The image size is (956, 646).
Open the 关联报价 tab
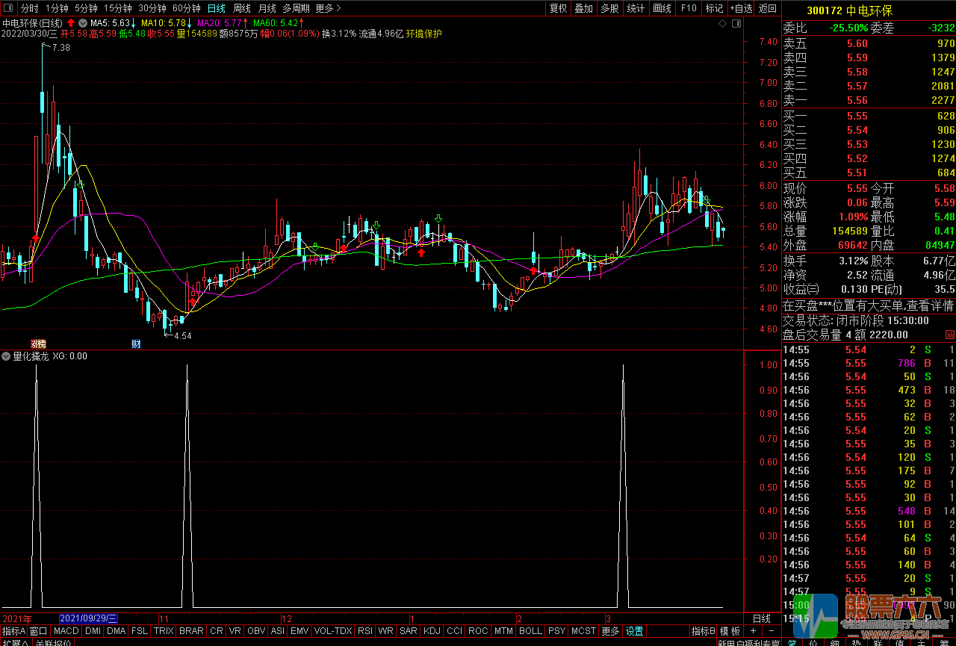53,642
